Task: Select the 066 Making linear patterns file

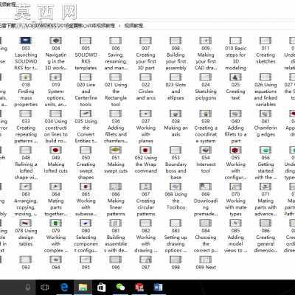Action: 116,200
